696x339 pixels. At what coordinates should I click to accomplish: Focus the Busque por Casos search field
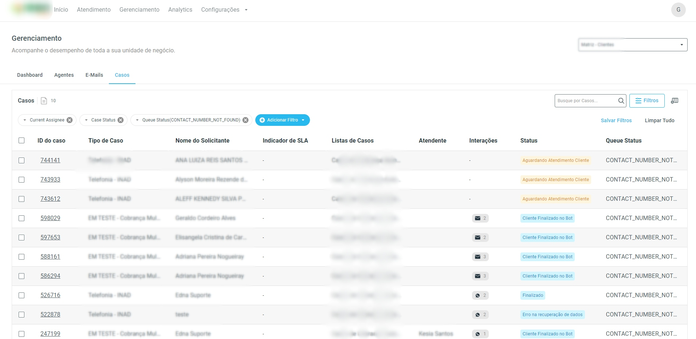(585, 101)
